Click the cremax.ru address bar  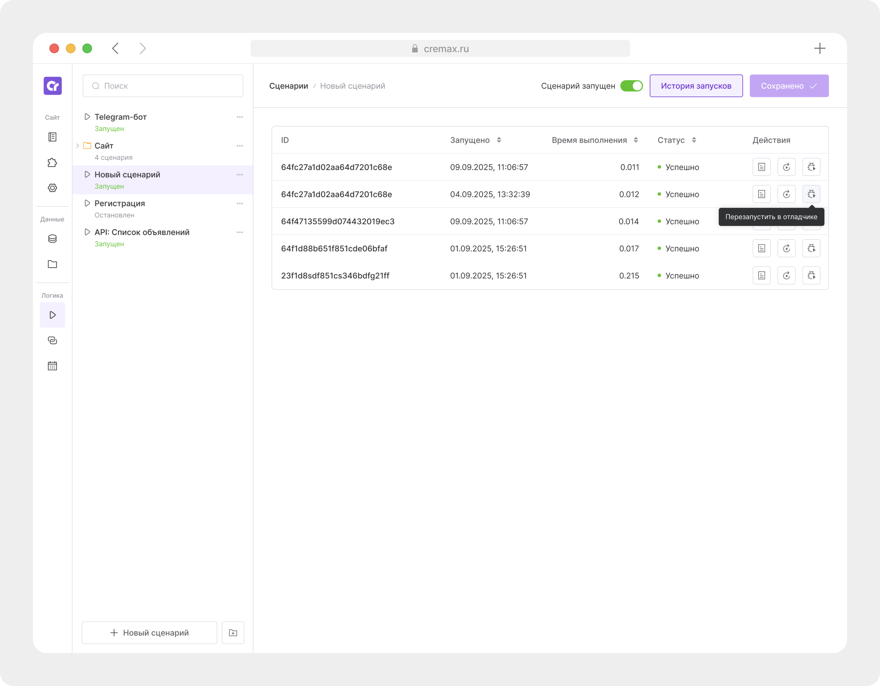pyautogui.click(x=440, y=48)
